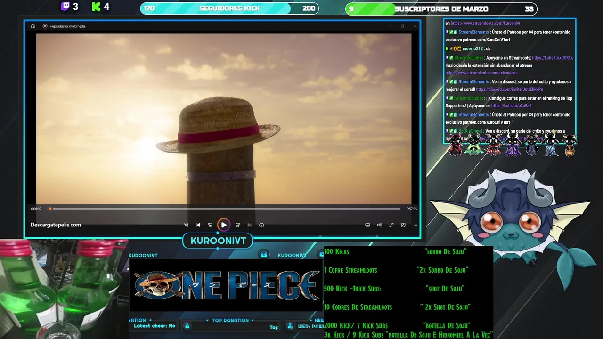Maximize the media player window
Screen dimensions: 603x339
point(403,26)
